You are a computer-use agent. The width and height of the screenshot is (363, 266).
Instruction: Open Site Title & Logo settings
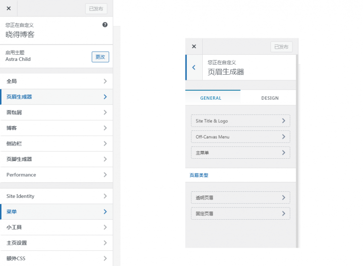pos(240,121)
